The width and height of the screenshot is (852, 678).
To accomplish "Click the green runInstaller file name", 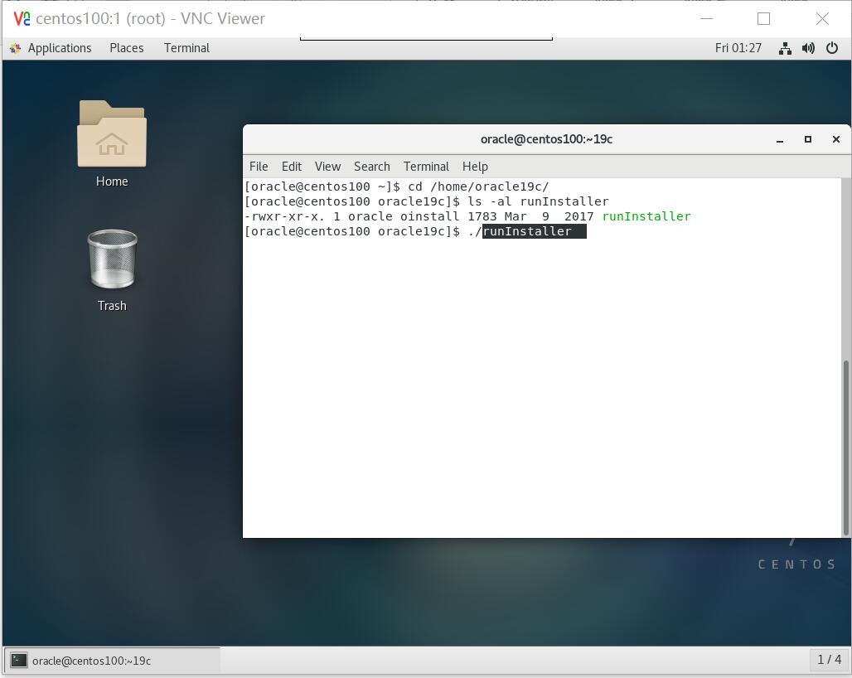I will [646, 216].
